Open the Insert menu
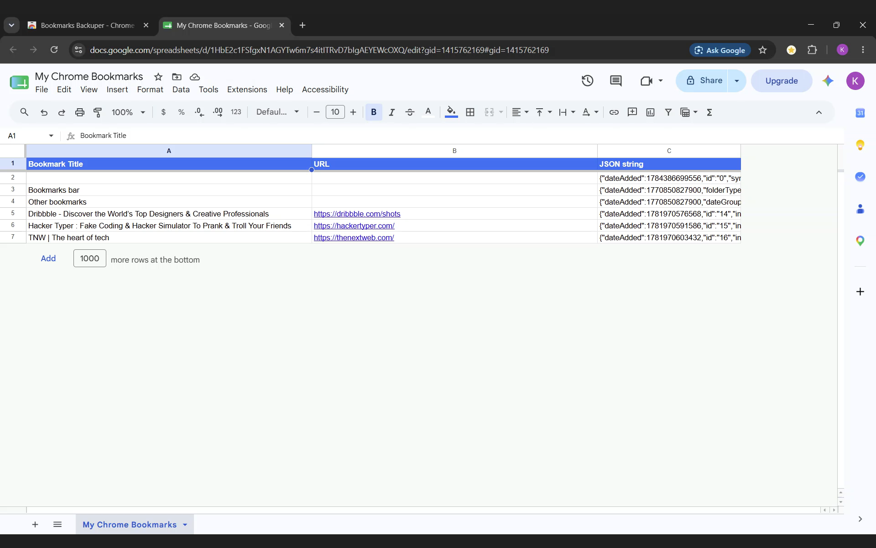This screenshot has height=548, width=876. point(117,90)
